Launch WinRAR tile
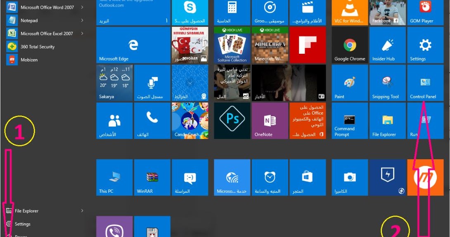The image size is (450, 237). click(152, 177)
